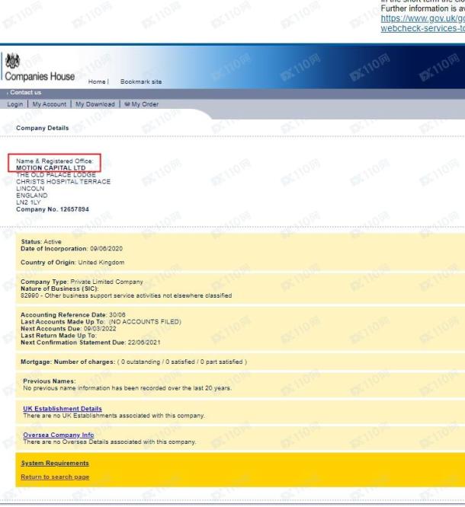Click the postcode LN2 1LY
This screenshot has width=465, height=507.
tap(28, 202)
